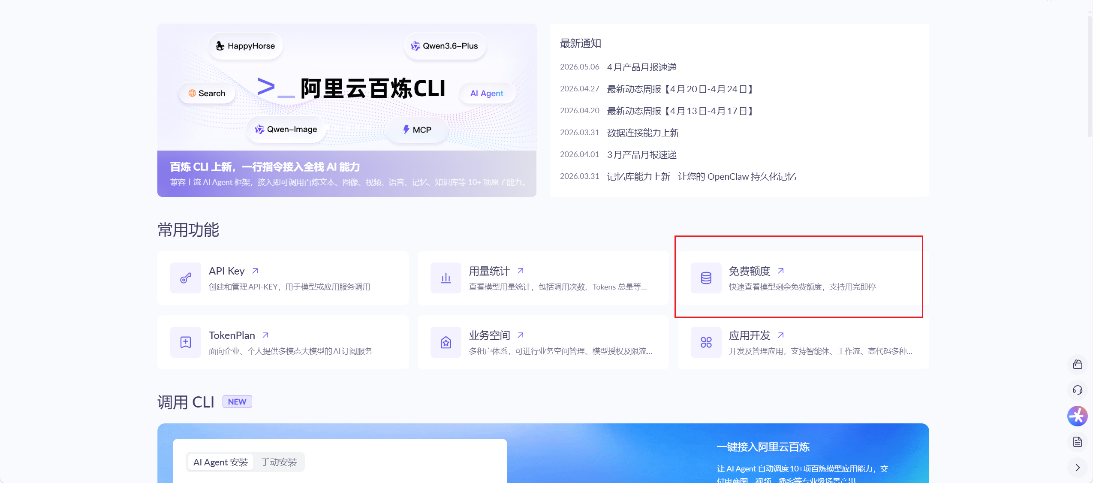Open the arrow link next to 业务空间
Image resolution: width=1093 pixels, height=483 pixels.
pyautogui.click(x=521, y=335)
